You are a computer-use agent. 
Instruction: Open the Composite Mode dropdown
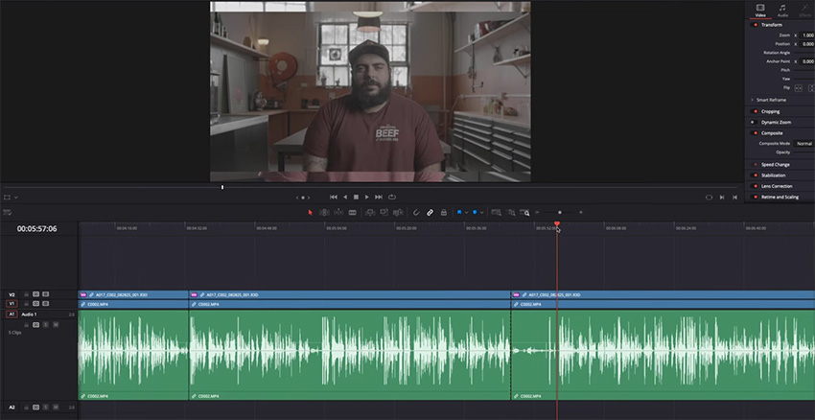tap(803, 143)
